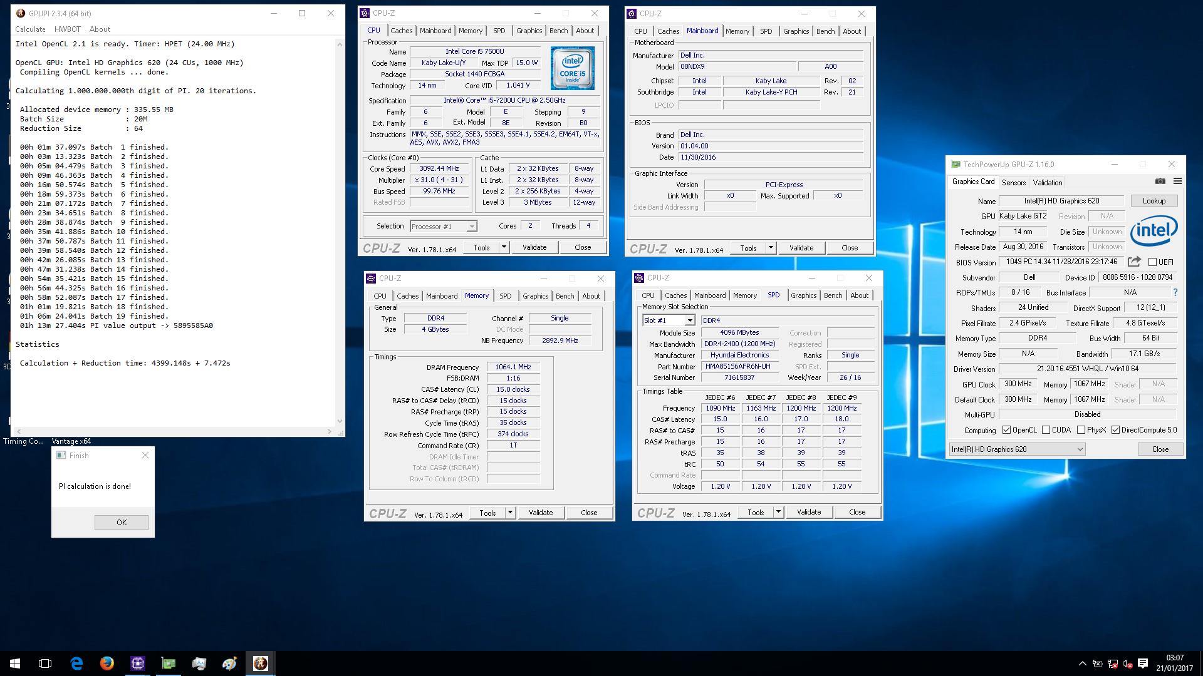Expand Tools arrow in CPU-Z CPU window
Screen dimensions: 1203x676
click(x=504, y=247)
